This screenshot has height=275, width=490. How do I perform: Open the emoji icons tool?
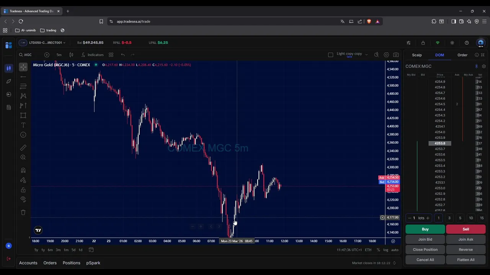click(x=23, y=135)
